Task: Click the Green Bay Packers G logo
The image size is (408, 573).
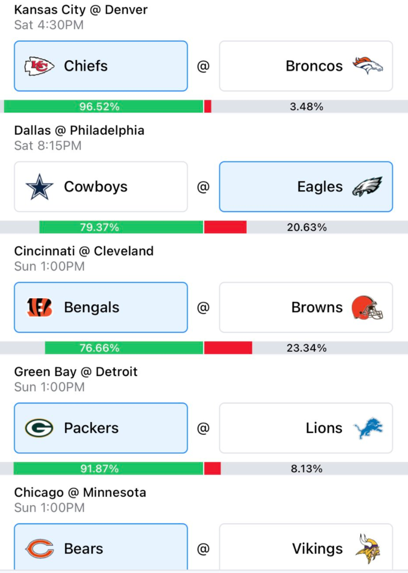Action: (39, 428)
